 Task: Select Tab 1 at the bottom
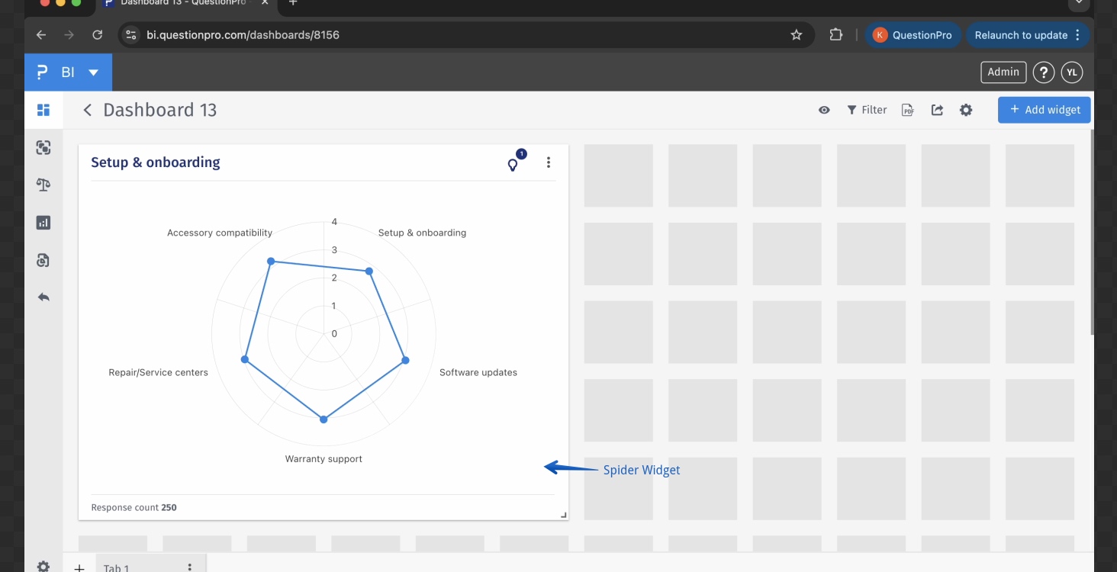[x=117, y=567]
